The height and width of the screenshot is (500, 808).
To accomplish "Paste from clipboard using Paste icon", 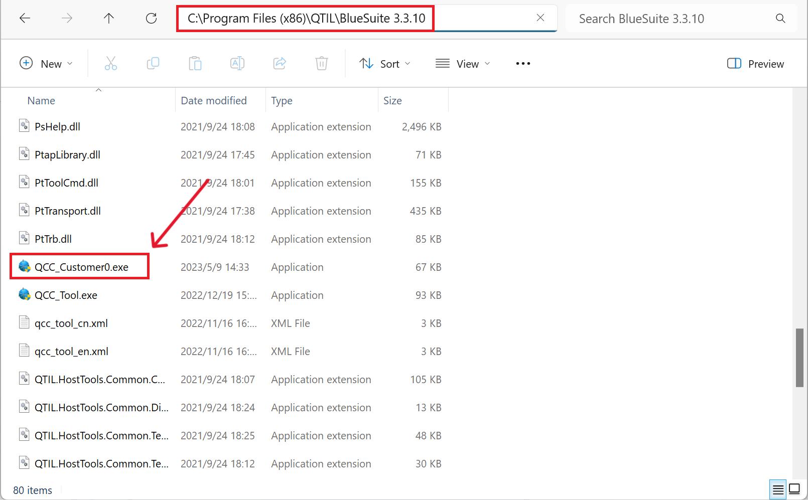I will [x=195, y=63].
